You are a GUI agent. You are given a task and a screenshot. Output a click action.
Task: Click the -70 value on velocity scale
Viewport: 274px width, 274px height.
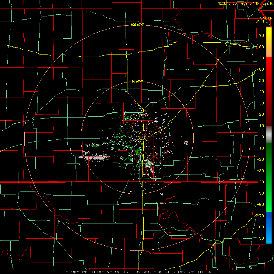pos(260,216)
